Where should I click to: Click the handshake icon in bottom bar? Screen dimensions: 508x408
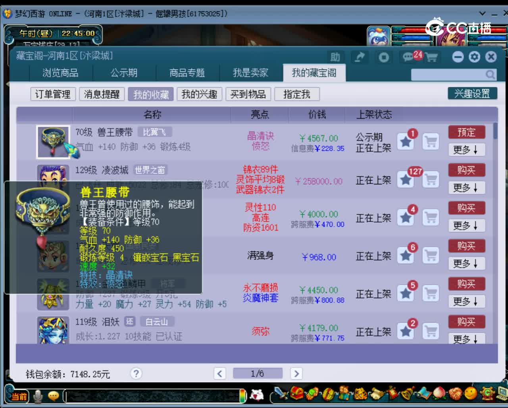[455, 393]
